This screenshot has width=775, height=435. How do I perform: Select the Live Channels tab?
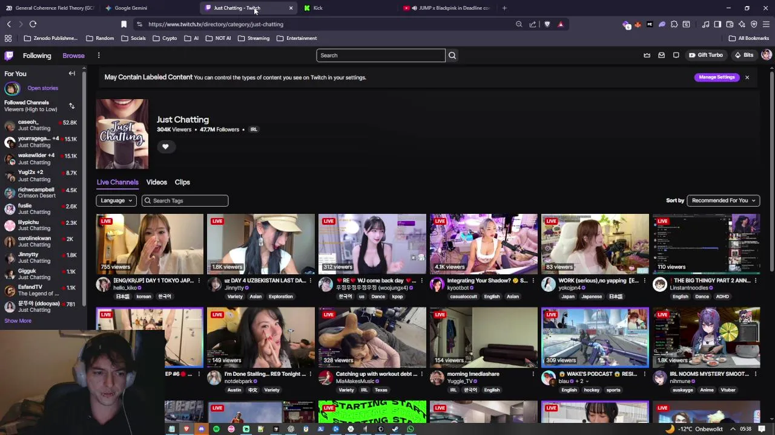click(x=117, y=182)
